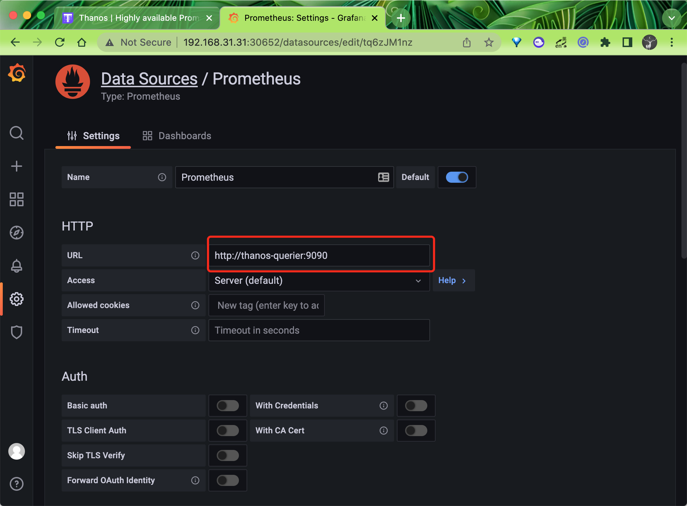
Task: Switch to the Thanos browser tab
Action: coord(137,18)
